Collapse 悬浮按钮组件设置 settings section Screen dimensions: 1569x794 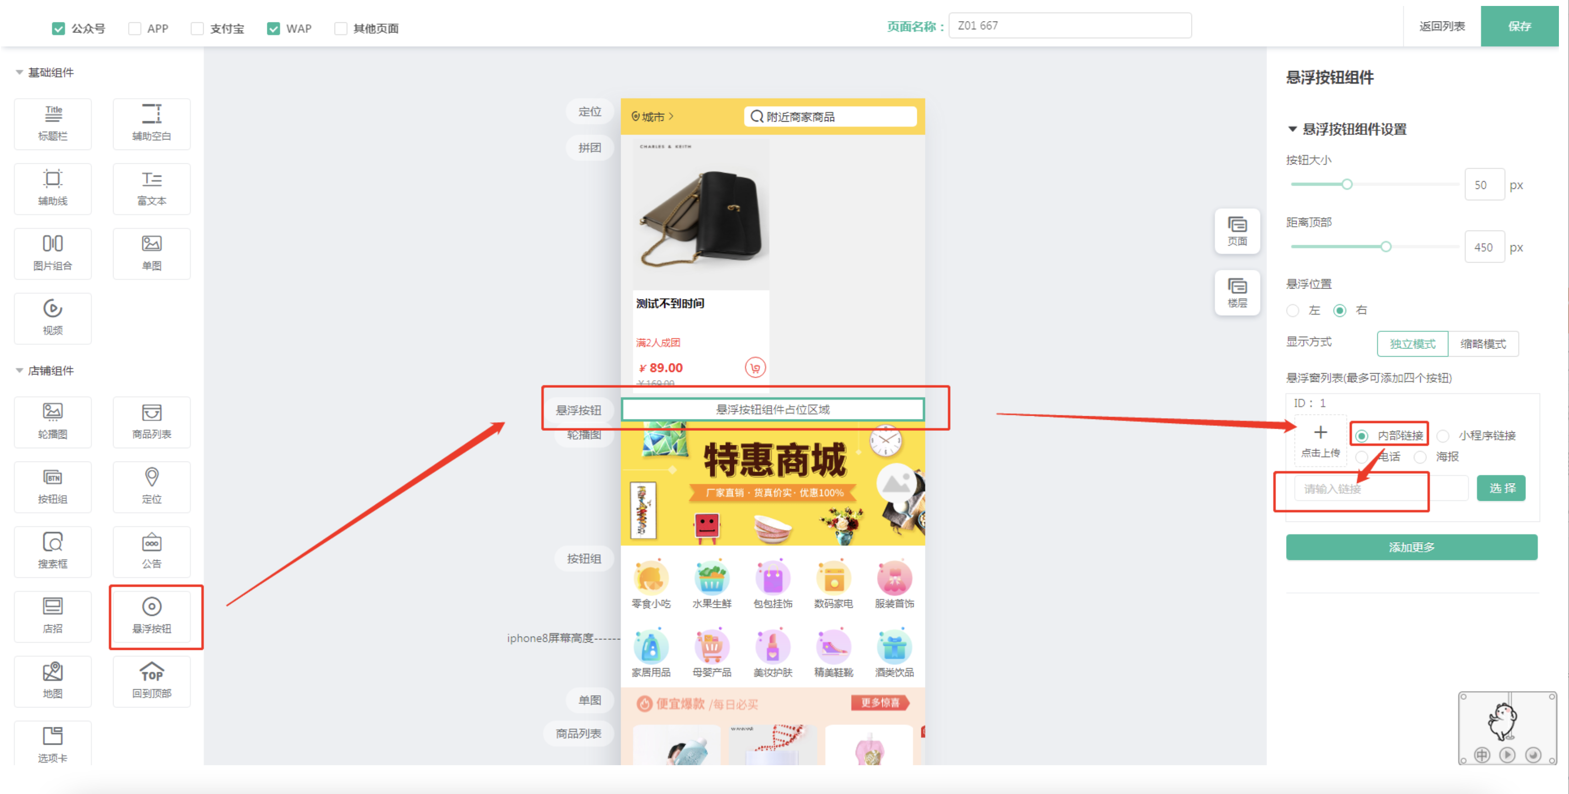click(1292, 129)
